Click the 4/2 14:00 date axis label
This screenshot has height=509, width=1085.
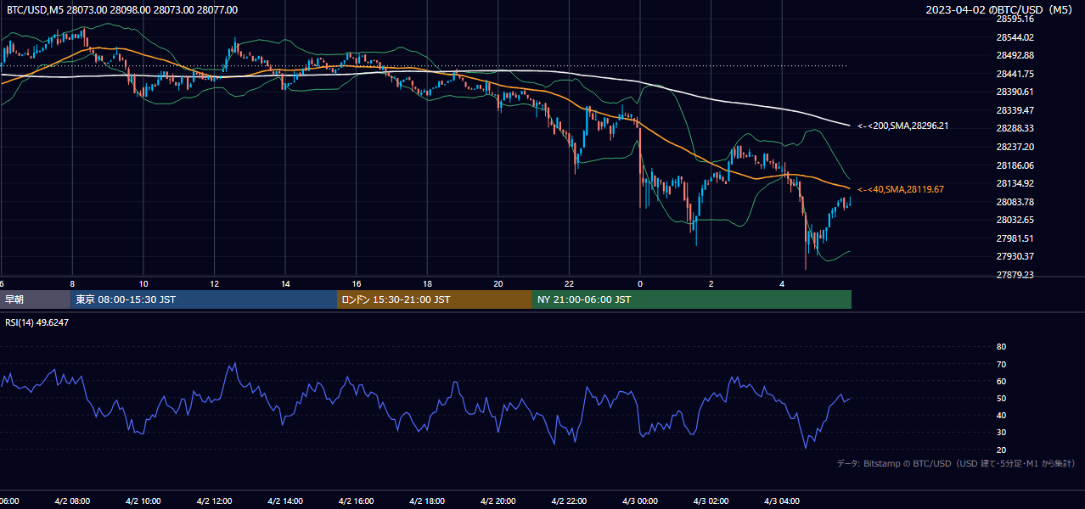pos(285,501)
